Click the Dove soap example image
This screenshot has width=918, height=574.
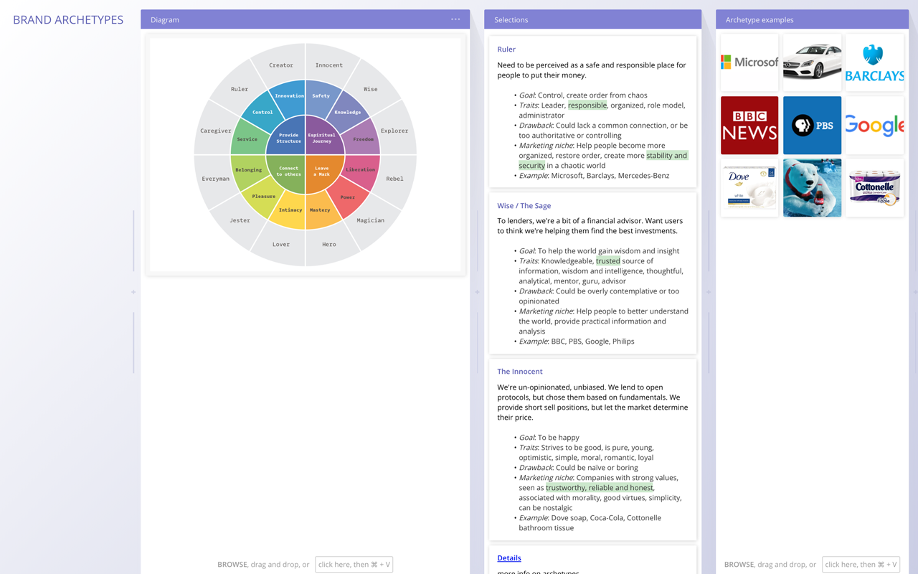[749, 187]
